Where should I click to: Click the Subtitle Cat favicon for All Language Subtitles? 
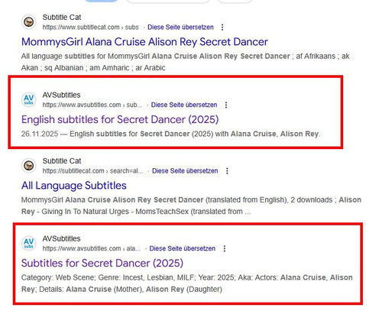click(29, 166)
